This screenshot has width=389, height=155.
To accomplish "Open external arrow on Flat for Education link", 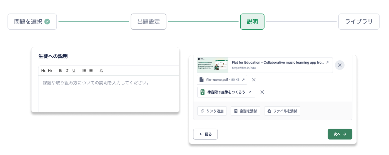I will click(327, 63).
